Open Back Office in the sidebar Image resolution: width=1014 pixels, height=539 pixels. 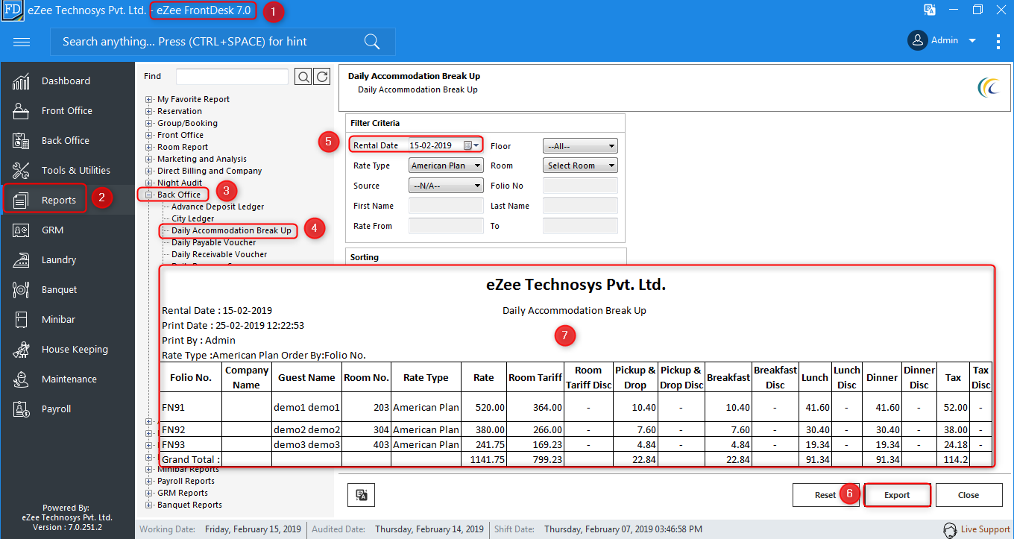point(67,140)
